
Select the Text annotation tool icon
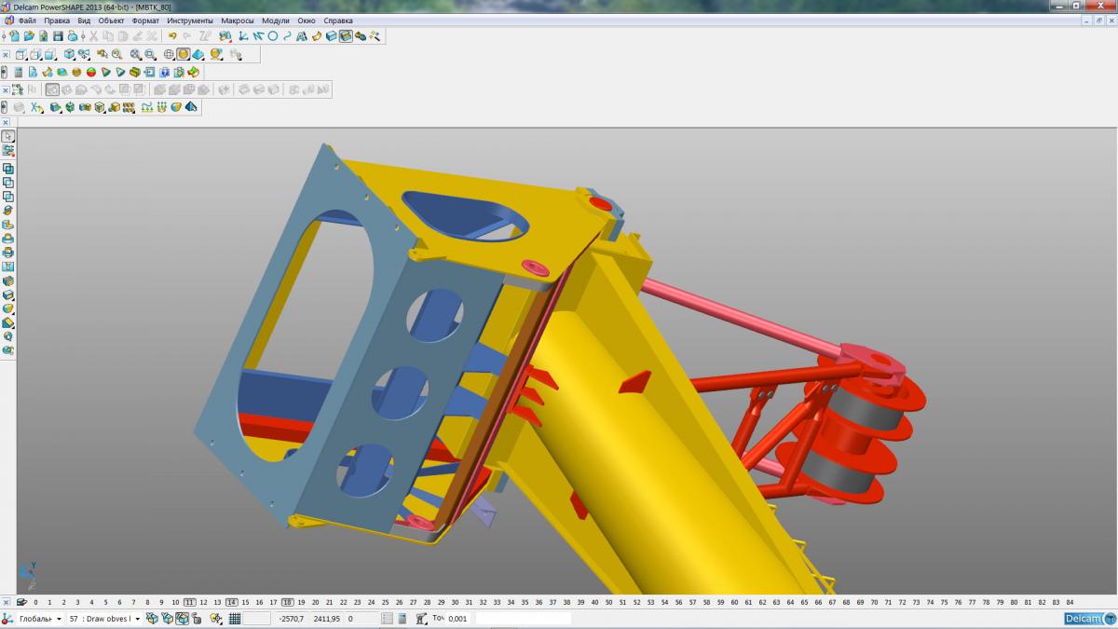click(301, 36)
